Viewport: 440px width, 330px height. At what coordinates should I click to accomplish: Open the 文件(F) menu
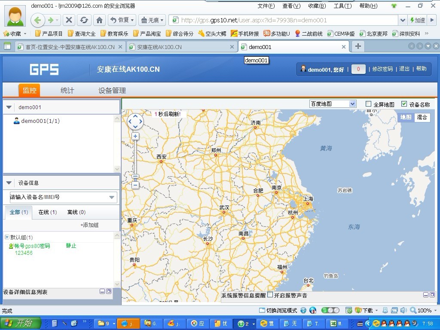coord(266,6)
